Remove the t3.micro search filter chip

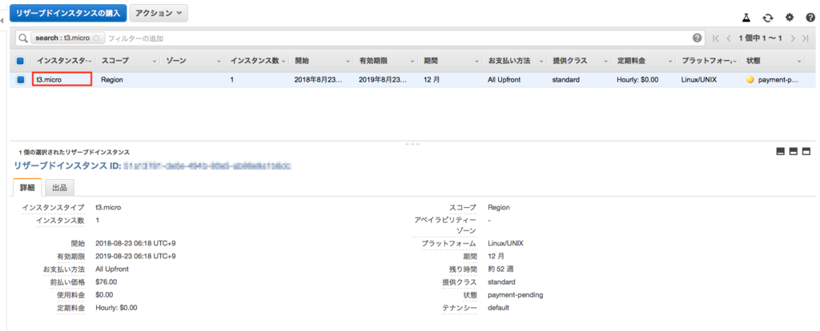96,38
